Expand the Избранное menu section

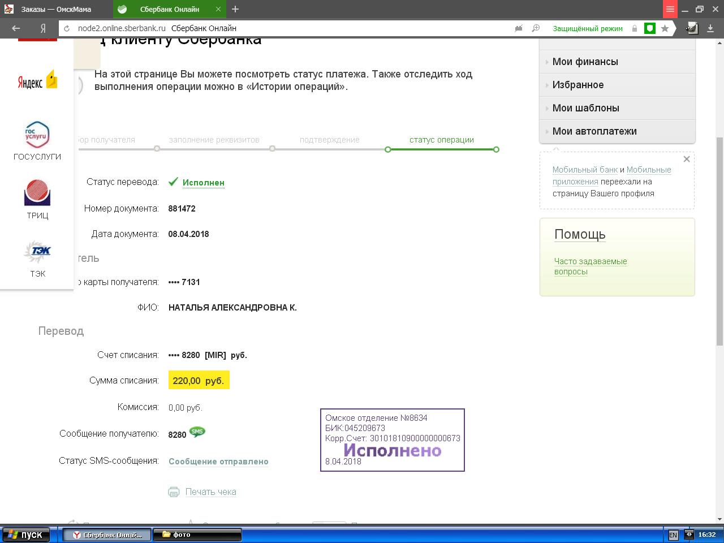[617, 85]
